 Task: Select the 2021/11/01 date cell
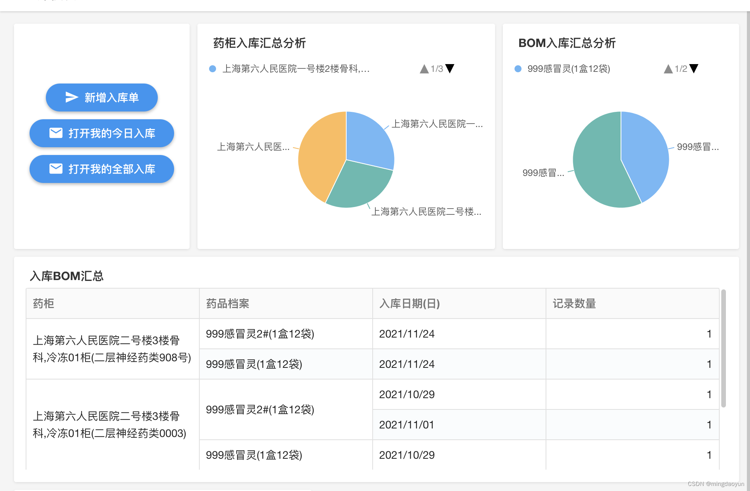click(x=406, y=425)
